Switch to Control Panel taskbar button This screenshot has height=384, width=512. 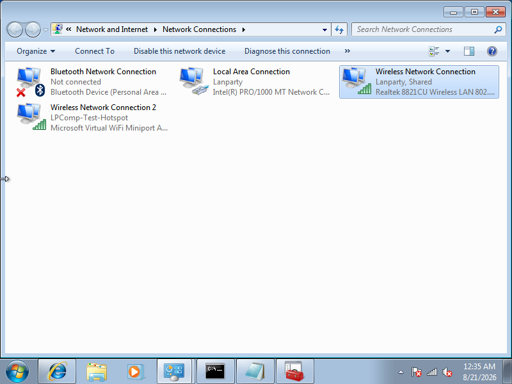[x=174, y=371]
